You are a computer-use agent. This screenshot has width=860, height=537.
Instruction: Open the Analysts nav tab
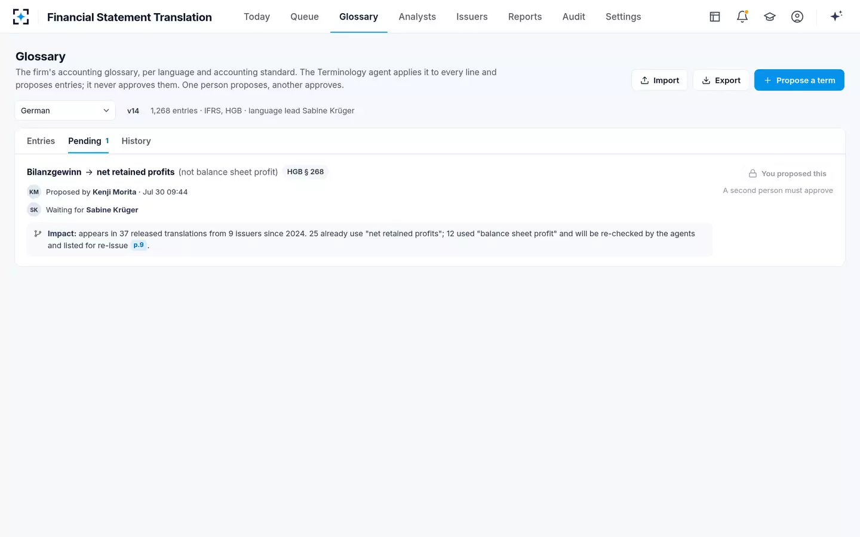click(417, 17)
